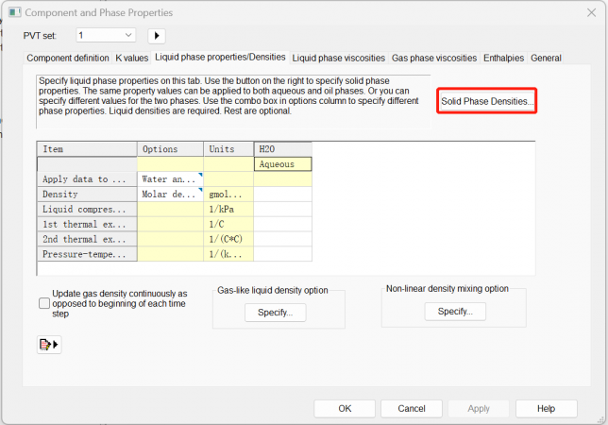The image size is (608, 425).
Task: Click the tools menu icon below the checkbox
Action: (x=48, y=345)
